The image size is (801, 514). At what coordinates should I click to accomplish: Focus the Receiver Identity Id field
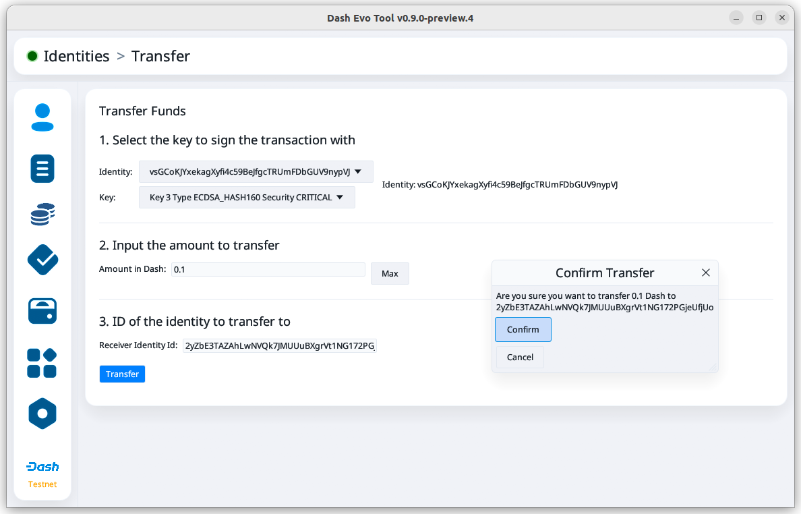click(279, 346)
